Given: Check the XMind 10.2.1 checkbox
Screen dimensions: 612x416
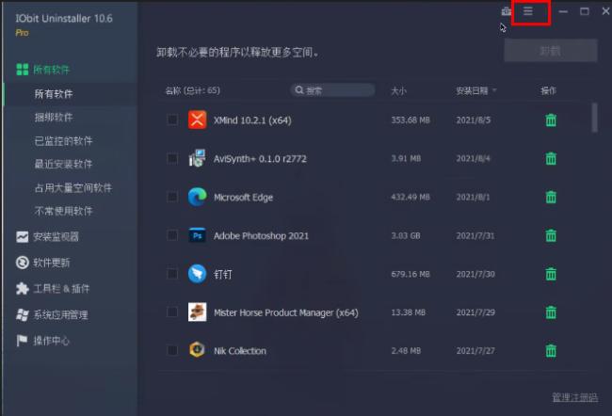Looking at the screenshot, I should pyautogui.click(x=172, y=120).
